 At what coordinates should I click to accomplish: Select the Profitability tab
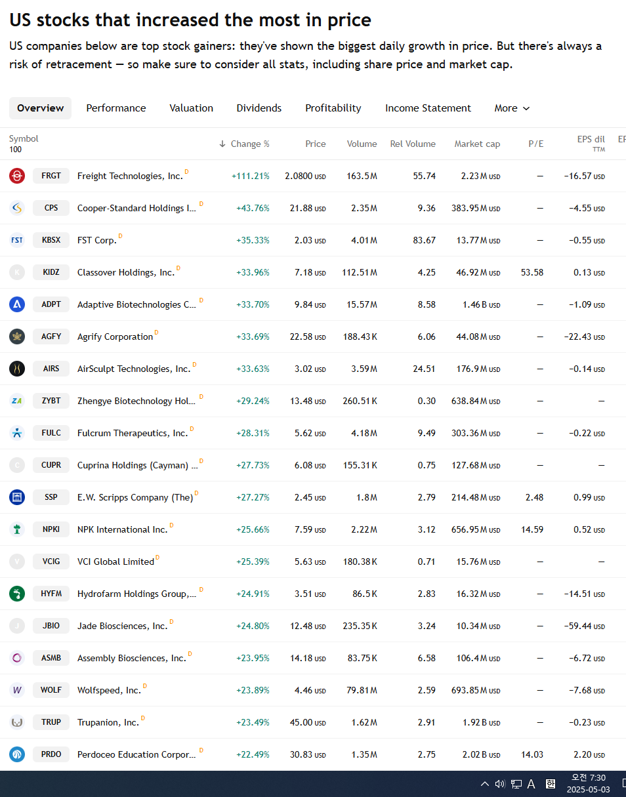(333, 108)
